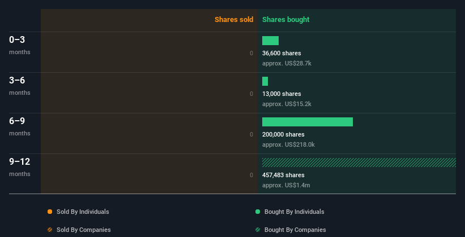Click the striped Bought By Companies legend icon

coord(258,230)
